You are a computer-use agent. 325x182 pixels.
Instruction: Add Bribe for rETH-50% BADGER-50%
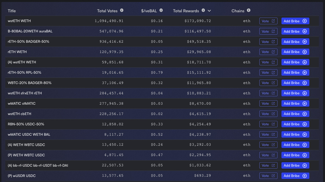pyautogui.click(x=295, y=42)
